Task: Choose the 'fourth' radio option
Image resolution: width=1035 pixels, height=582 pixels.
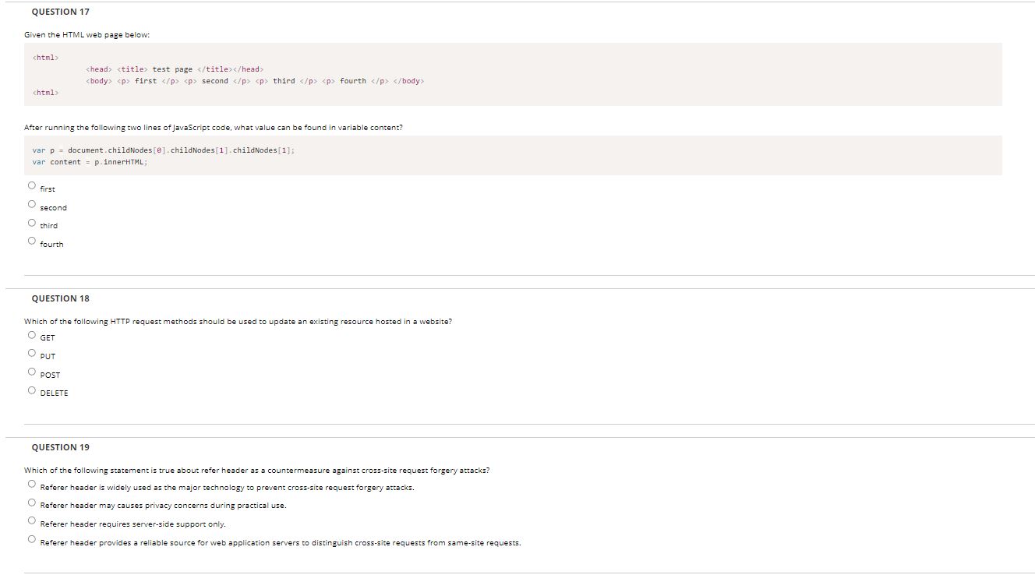Action: (x=32, y=241)
